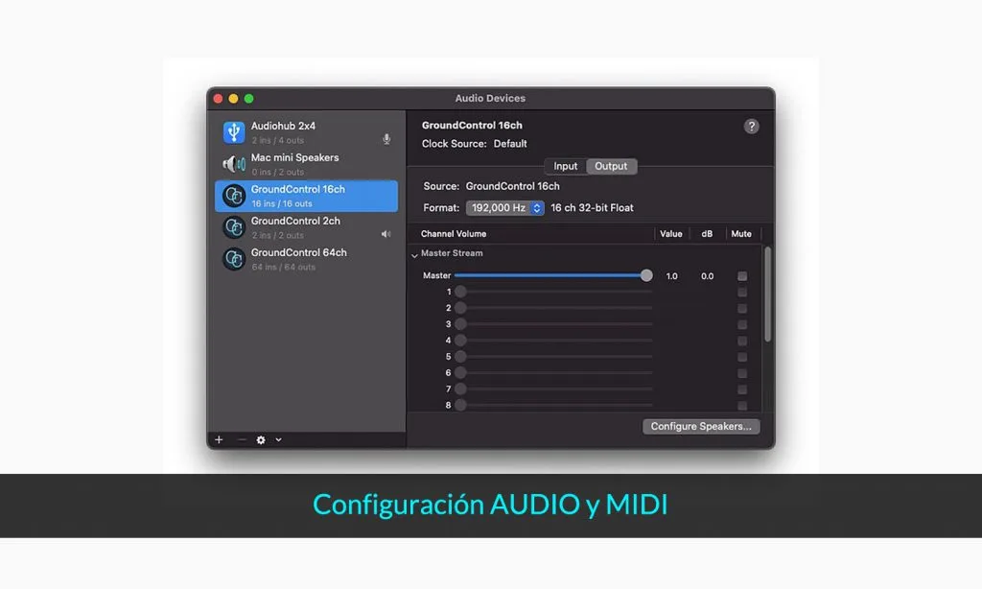Viewport: 982px width, 589px height.
Task: Toggle mute checkbox for channel 1
Action: [742, 292]
